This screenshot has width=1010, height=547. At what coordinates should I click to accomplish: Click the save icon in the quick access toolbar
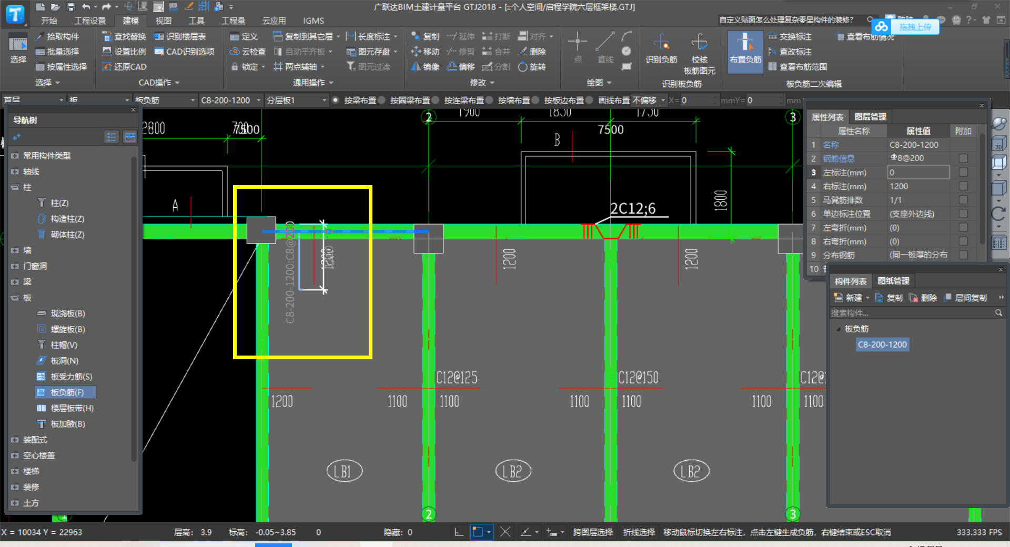point(71,7)
